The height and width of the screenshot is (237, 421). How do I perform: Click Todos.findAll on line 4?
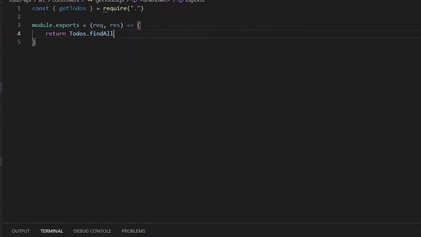click(x=91, y=34)
